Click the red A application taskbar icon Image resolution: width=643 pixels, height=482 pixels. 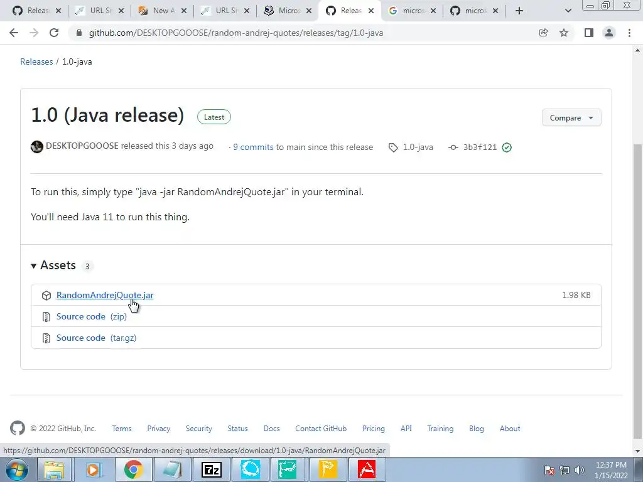coord(366,469)
